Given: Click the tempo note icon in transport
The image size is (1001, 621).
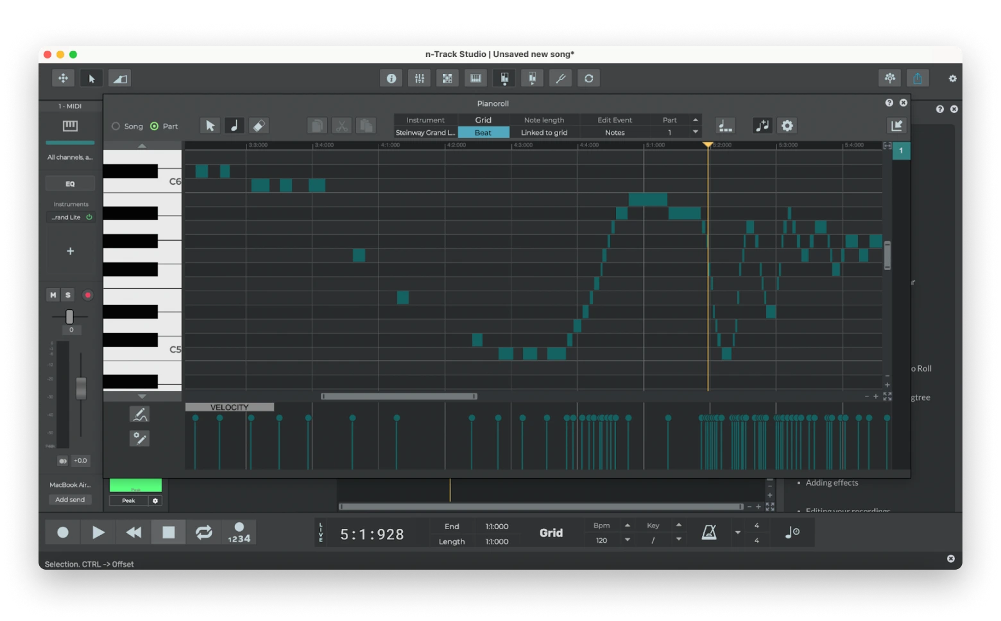Looking at the screenshot, I should coord(792,532).
